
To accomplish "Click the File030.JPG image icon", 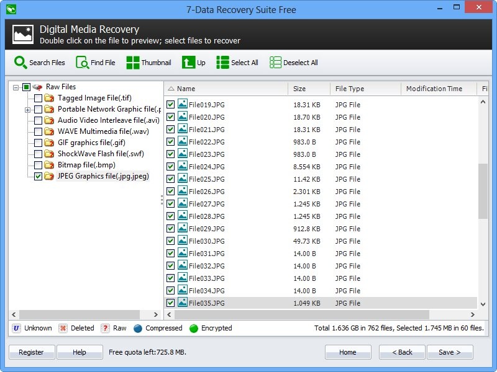I will click(183, 241).
